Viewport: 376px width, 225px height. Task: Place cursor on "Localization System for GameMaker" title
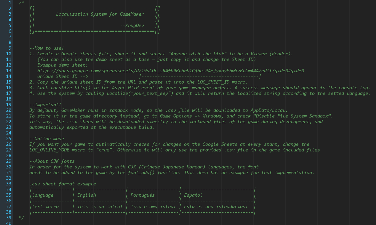[x=100, y=14]
